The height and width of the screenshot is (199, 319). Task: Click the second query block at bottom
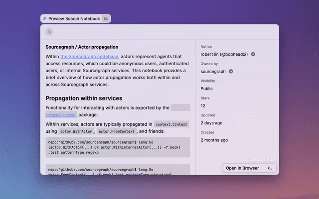point(117,170)
